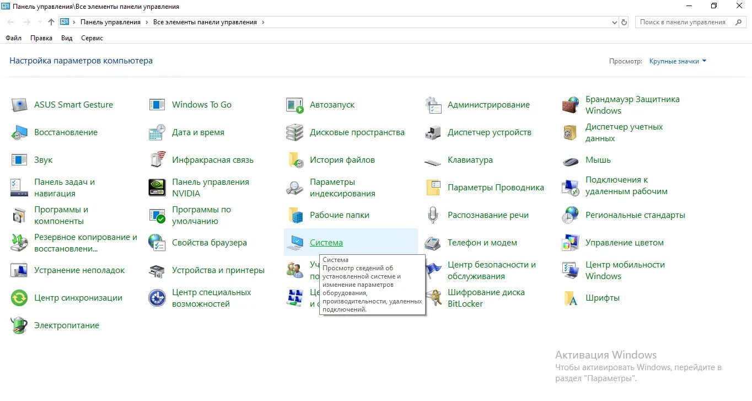Click the Forward navigation arrow
Screen dimensions: 752x401
point(27,22)
